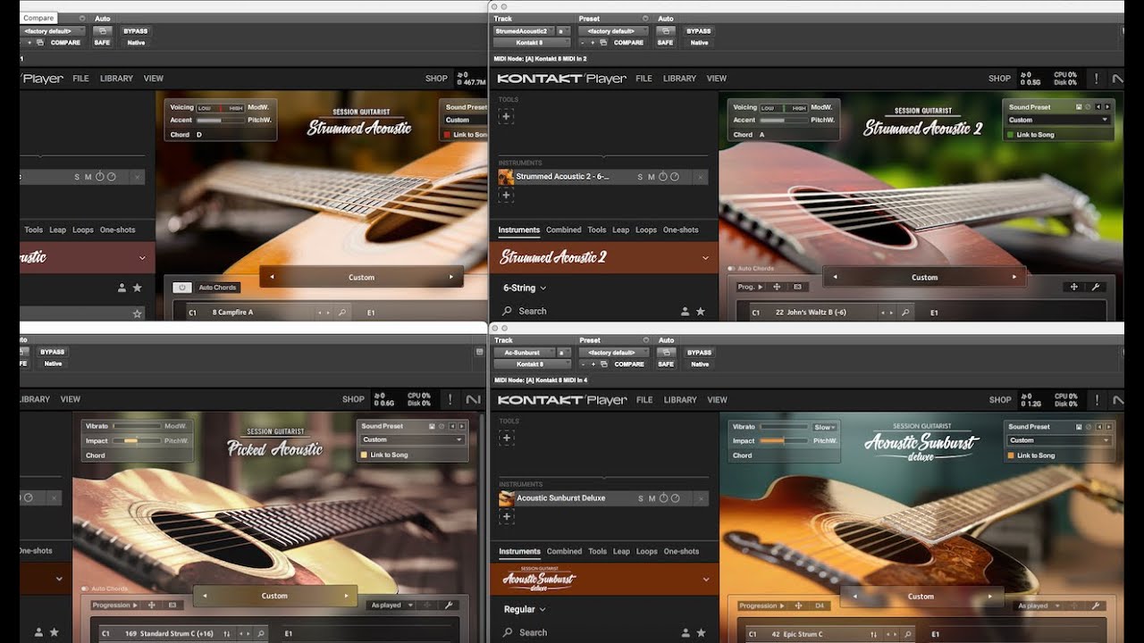Open pattern search beside Campfire A
Image resolution: width=1144 pixels, height=643 pixels.
(x=341, y=313)
